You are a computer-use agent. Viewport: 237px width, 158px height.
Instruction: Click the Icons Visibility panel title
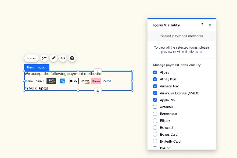click(166, 25)
